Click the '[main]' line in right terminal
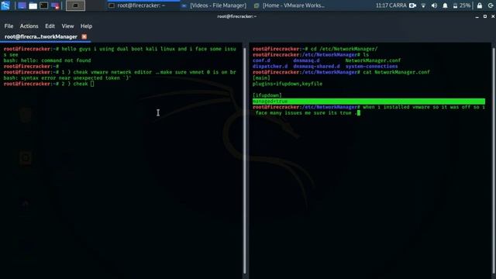The height and width of the screenshot is (279, 496). coord(261,77)
